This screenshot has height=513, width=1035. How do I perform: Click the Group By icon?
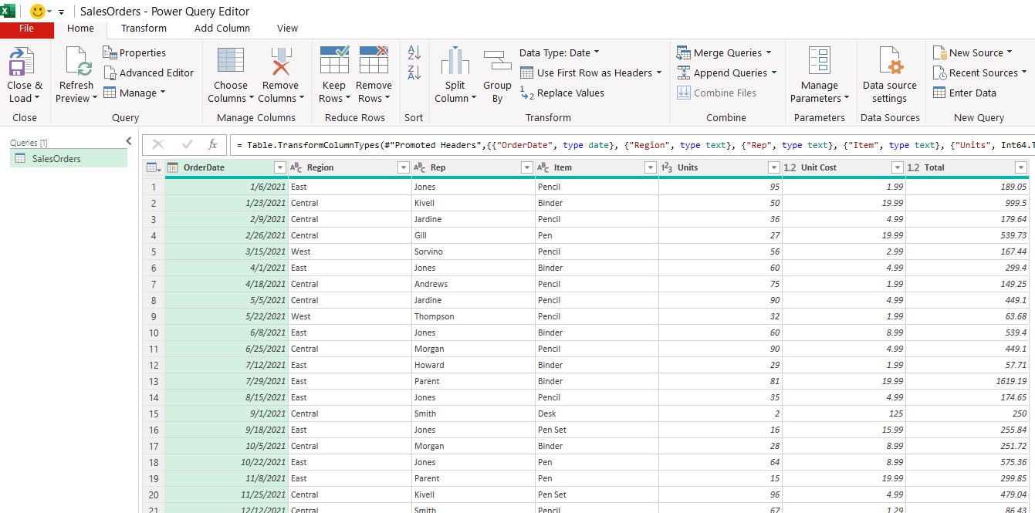point(497,62)
